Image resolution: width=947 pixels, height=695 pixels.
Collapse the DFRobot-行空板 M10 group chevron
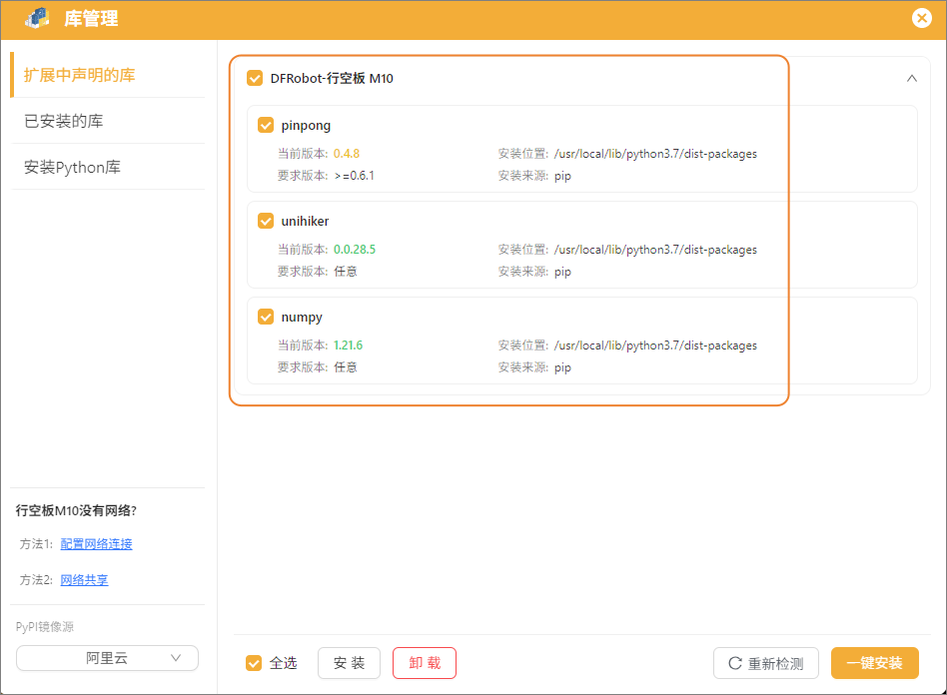point(912,79)
